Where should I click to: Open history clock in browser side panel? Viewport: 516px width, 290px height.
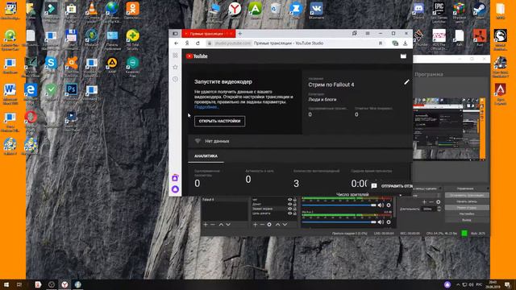click(176, 79)
